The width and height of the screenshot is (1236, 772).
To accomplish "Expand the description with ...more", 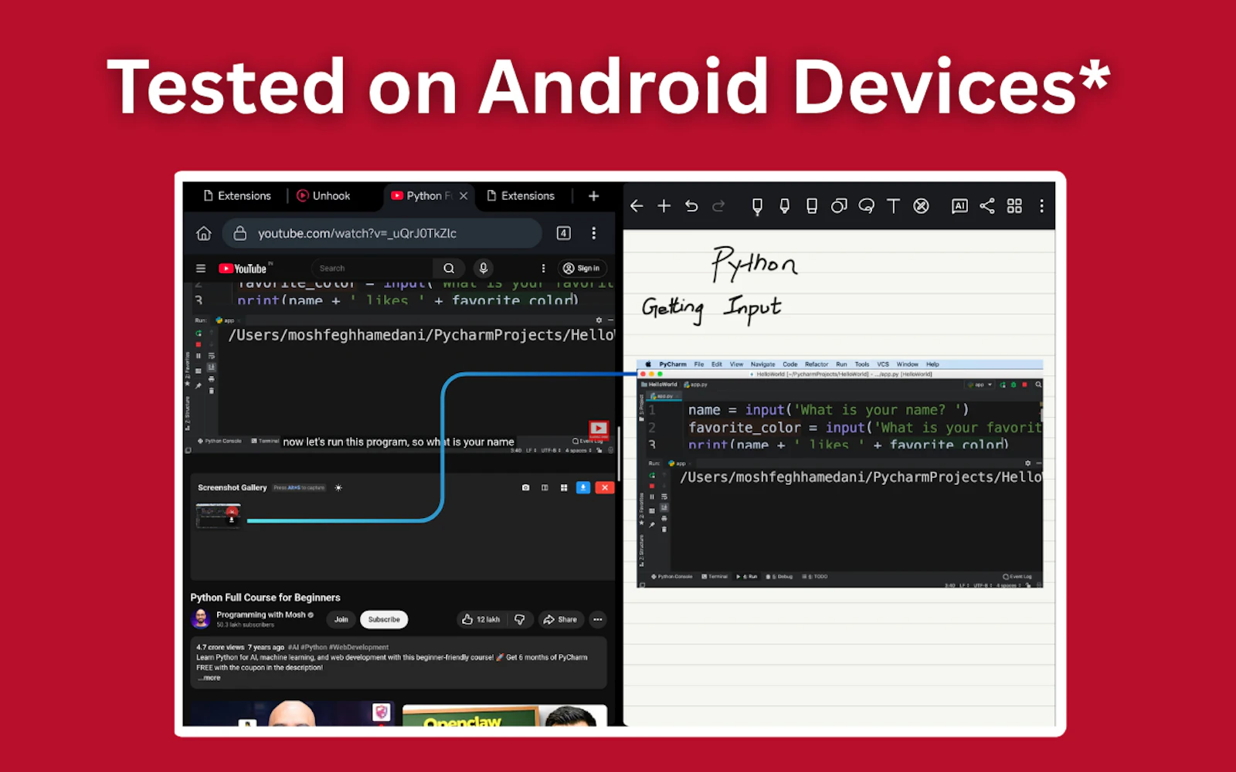I will (209, 678).
